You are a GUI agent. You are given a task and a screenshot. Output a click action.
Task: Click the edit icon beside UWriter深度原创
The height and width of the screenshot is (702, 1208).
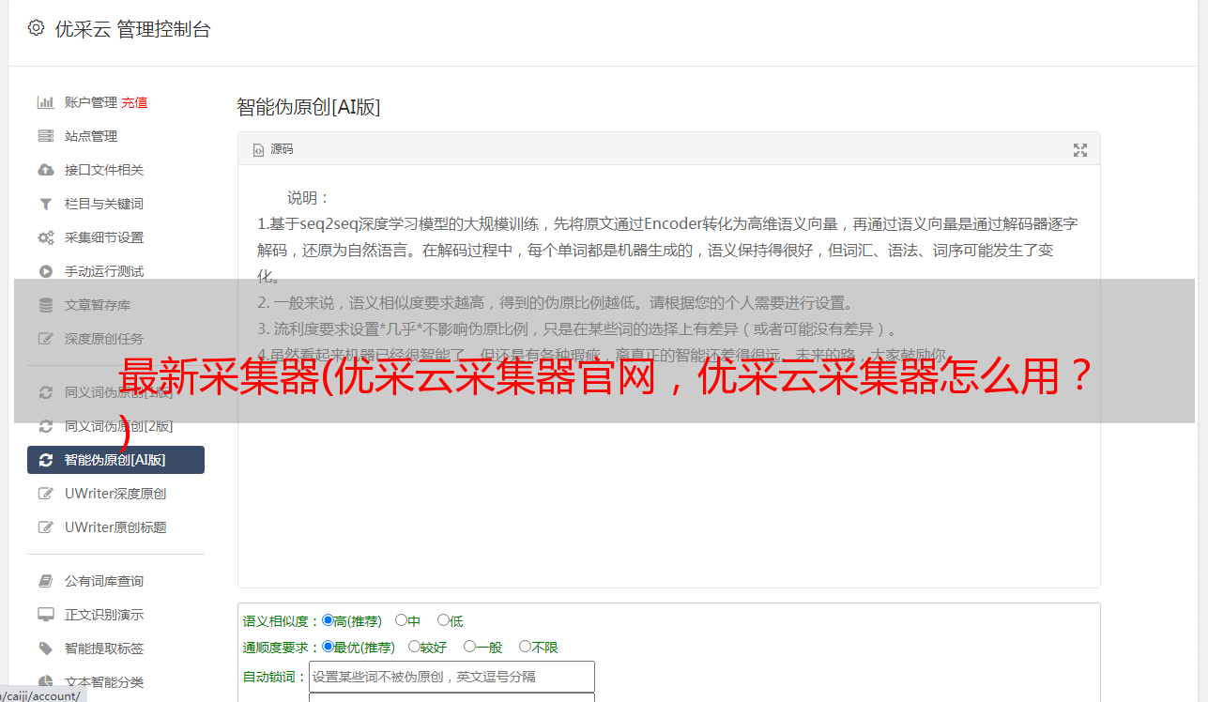coord(45,494)
